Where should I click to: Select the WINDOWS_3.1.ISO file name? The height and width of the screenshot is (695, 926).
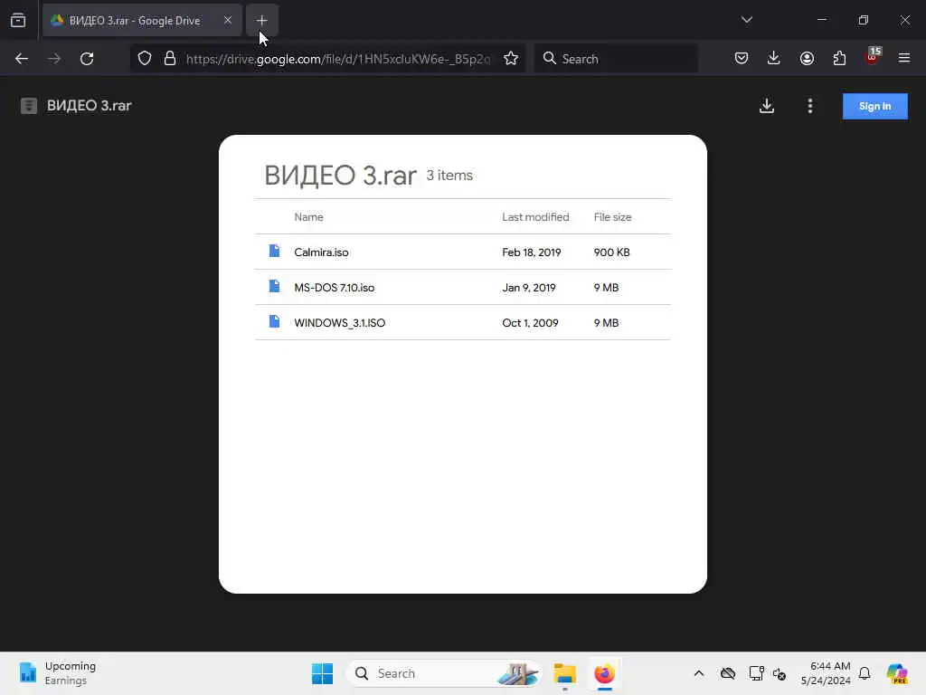pyautogui.click(x=340, y=323)
